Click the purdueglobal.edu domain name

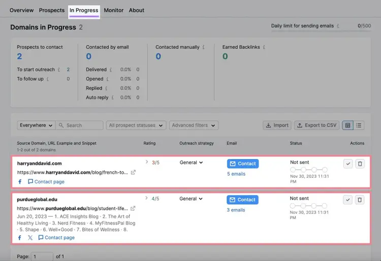click(37, 200)
